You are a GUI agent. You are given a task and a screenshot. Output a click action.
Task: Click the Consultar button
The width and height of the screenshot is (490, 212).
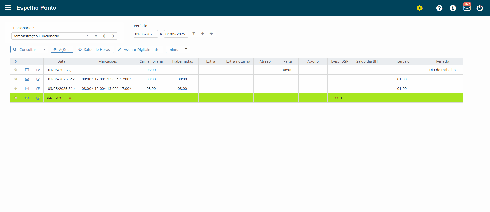(x=26, y=49)
